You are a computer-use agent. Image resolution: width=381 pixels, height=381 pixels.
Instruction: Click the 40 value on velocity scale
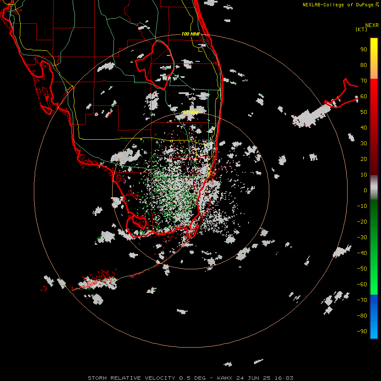[x=364, y=128]
